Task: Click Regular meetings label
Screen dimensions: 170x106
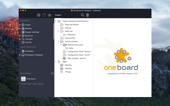Action: 32,32
